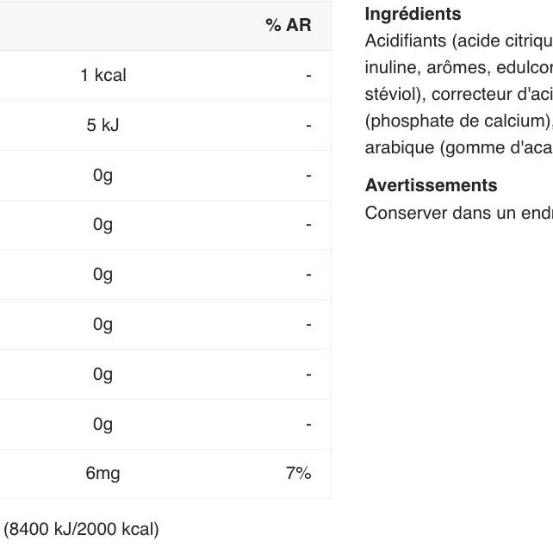The width and height of the screenshot is (553, 553).
Task: Click the Avertissements heading
Action: pyautogui.click(x=431, y=185)
